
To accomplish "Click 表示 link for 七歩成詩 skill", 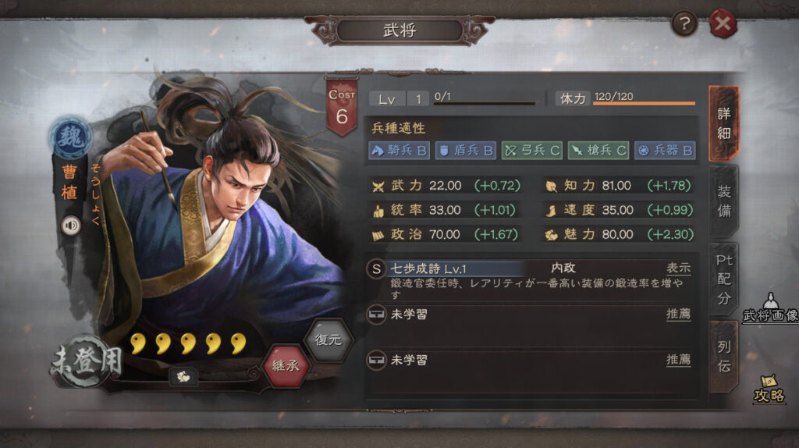I will click(678, 268).
